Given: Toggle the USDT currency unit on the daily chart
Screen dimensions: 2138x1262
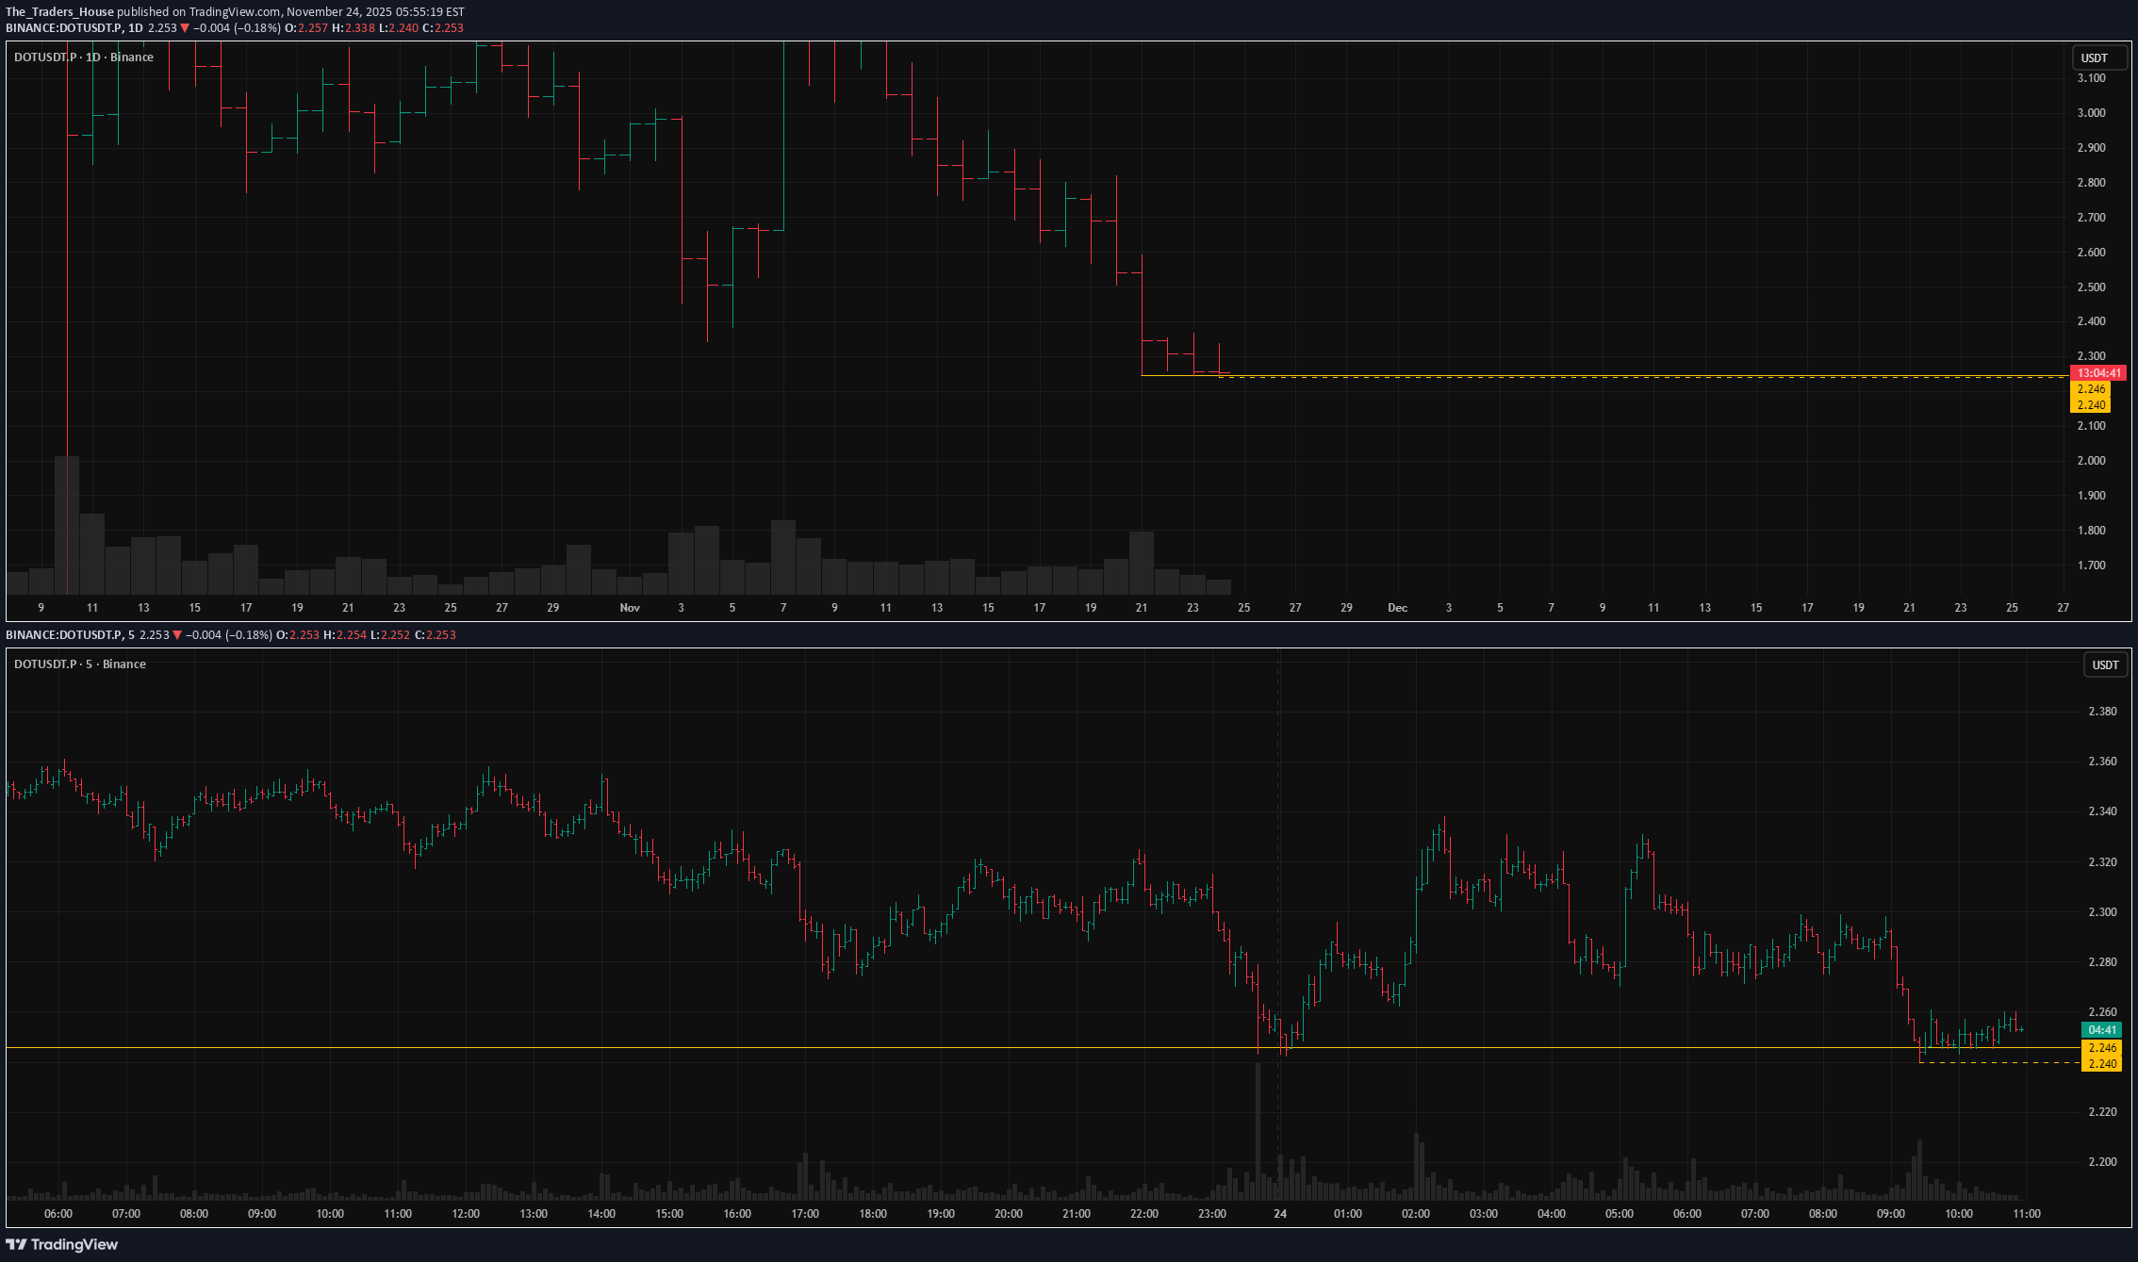Looking at the screenshot, I should tap(2097, 57).
